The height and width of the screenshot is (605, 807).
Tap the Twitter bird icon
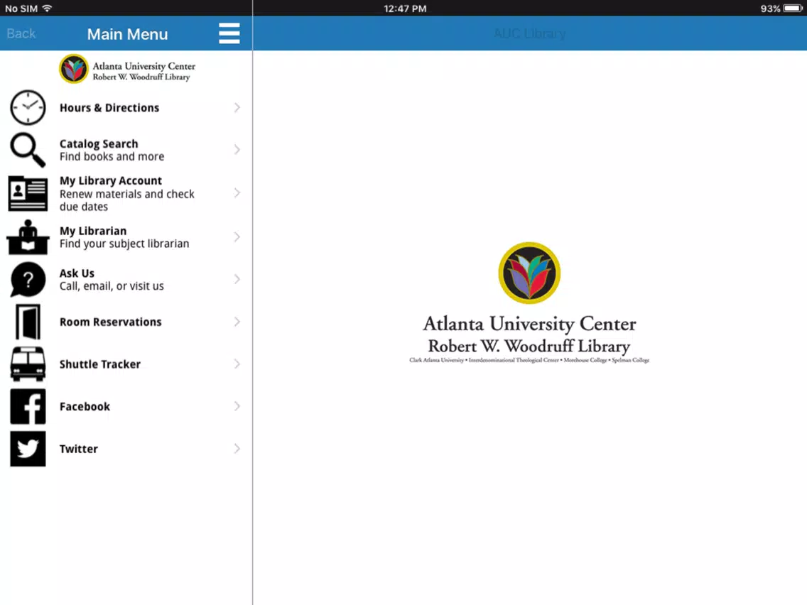click(x=28, y=449)
